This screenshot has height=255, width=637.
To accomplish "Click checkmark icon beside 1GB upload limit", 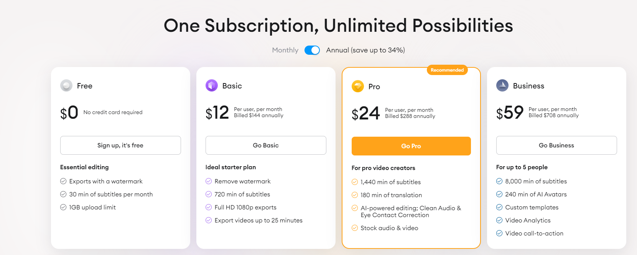I will [63, 207].
